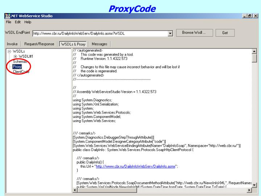Select the WSDLs & Proxy tab
261x196 pixels.
[x=73, y=44]
